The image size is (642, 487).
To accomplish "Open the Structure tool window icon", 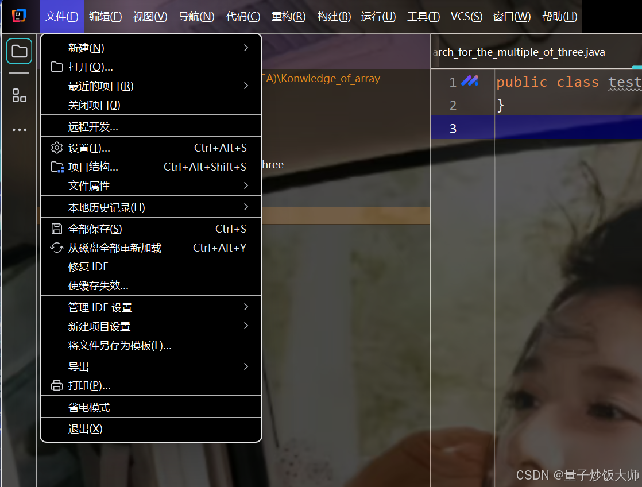I will [20, 95].
